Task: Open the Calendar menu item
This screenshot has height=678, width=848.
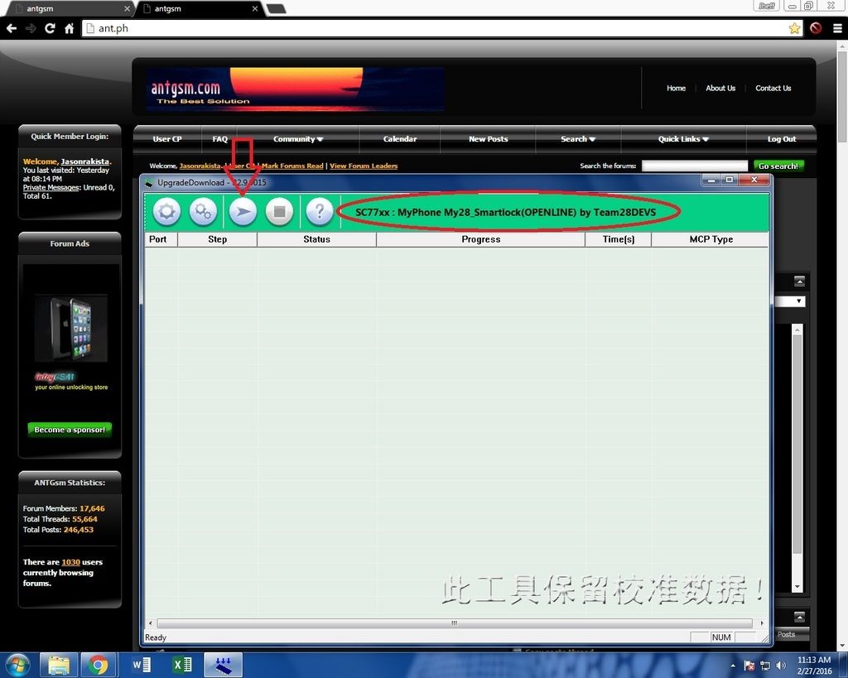Action: (400, 139)
